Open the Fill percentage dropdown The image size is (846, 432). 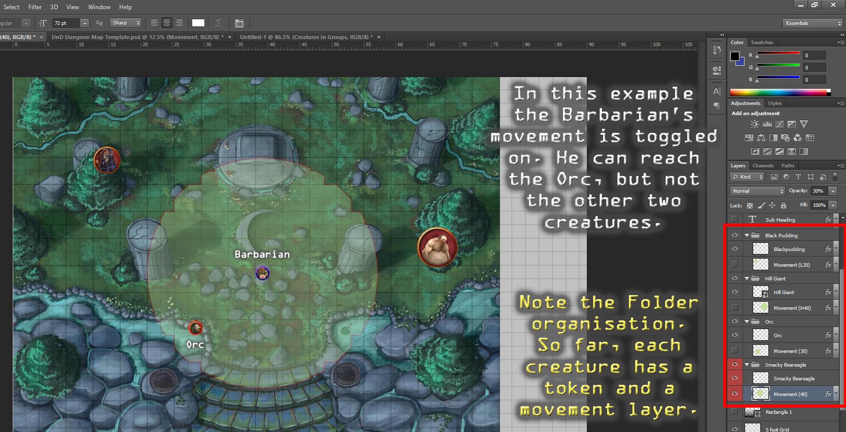833,205
